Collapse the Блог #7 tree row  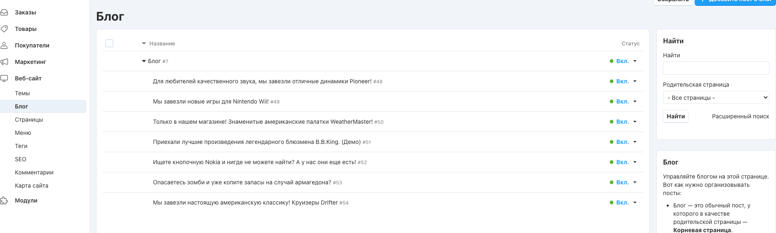pyautogui.click(x=144, y=61)
